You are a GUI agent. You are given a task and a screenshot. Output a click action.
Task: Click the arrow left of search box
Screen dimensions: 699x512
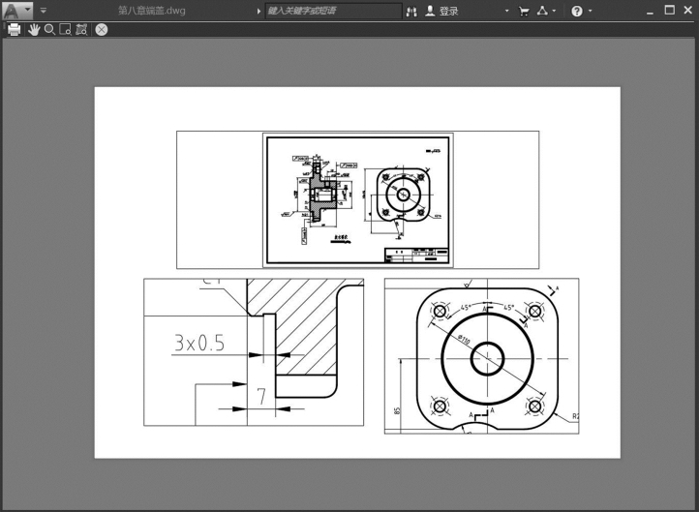(x=258, y=11)
